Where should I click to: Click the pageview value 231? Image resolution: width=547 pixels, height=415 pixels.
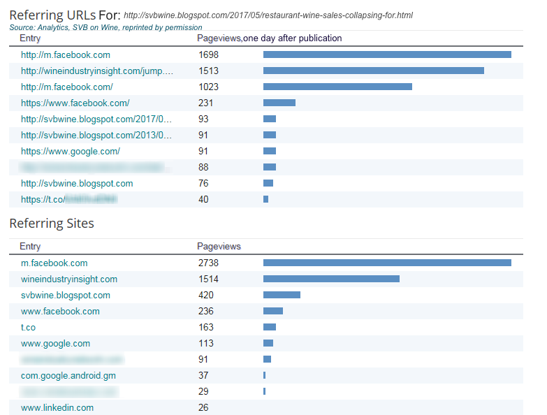coord(205,103)
